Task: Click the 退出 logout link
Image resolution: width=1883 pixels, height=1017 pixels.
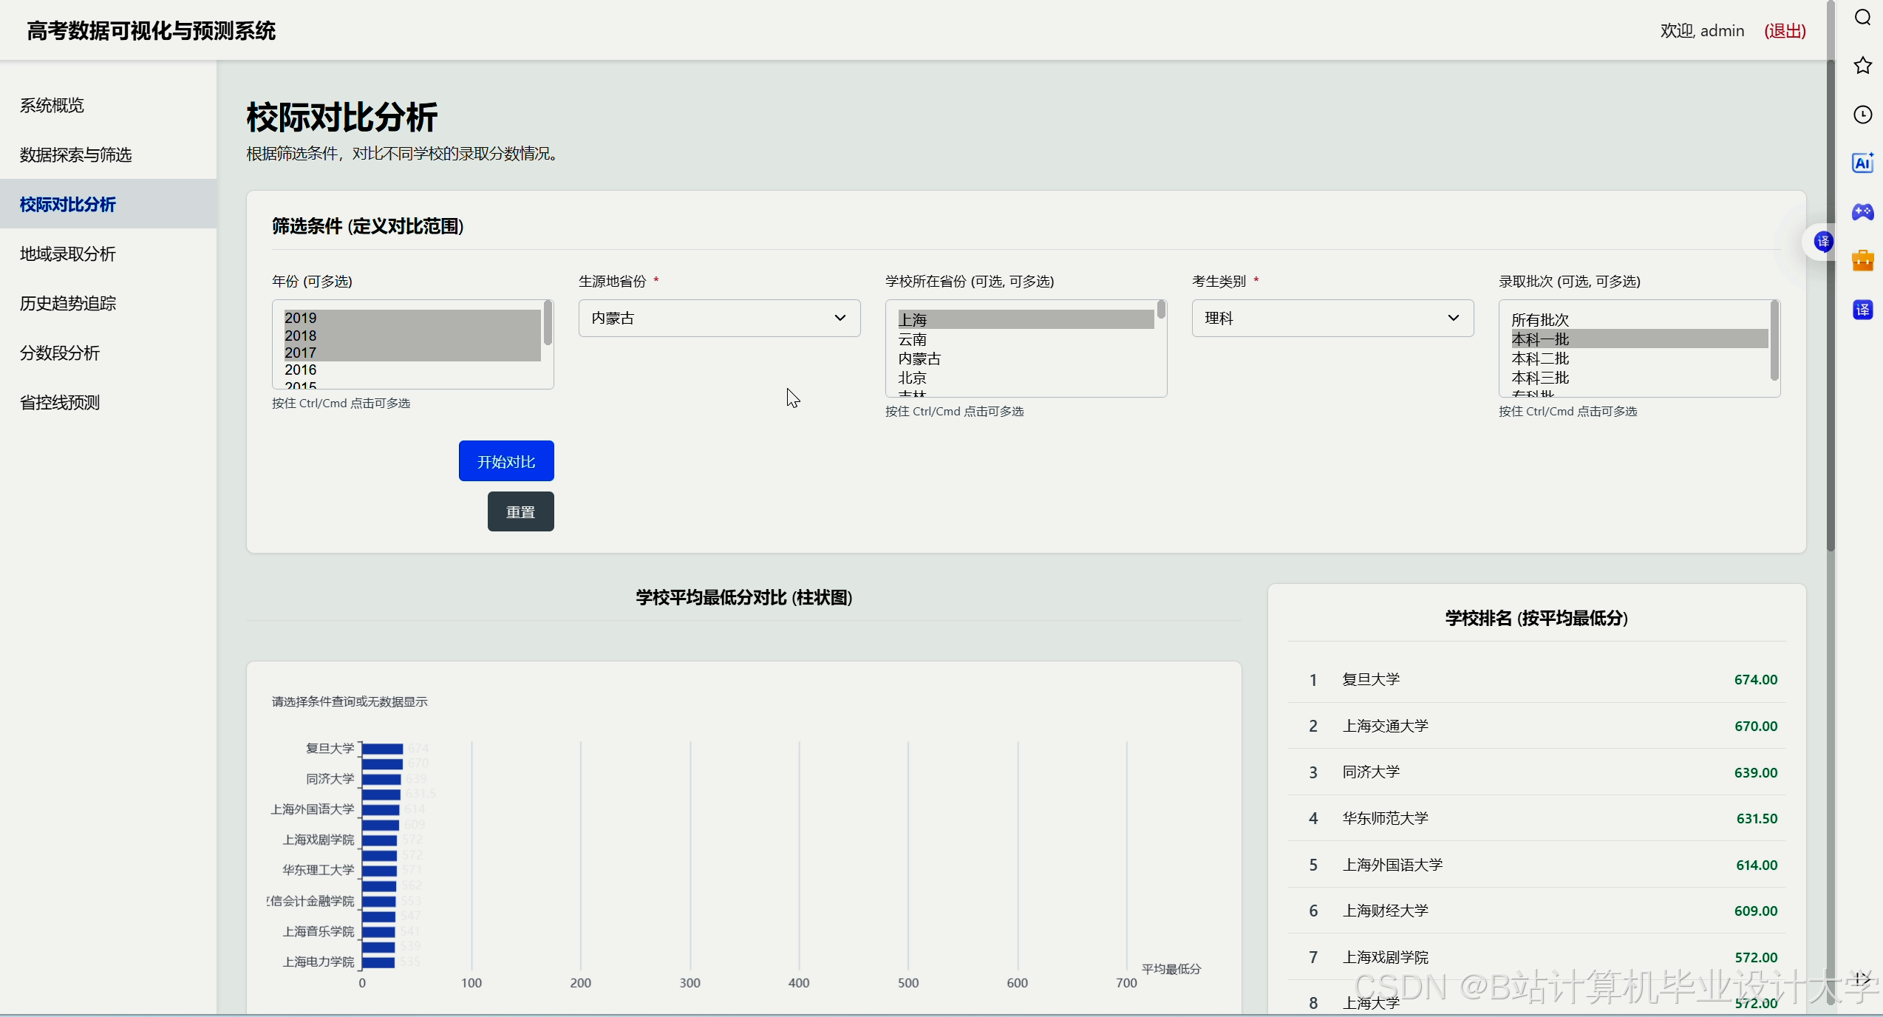Action: tap(1785, 30)
